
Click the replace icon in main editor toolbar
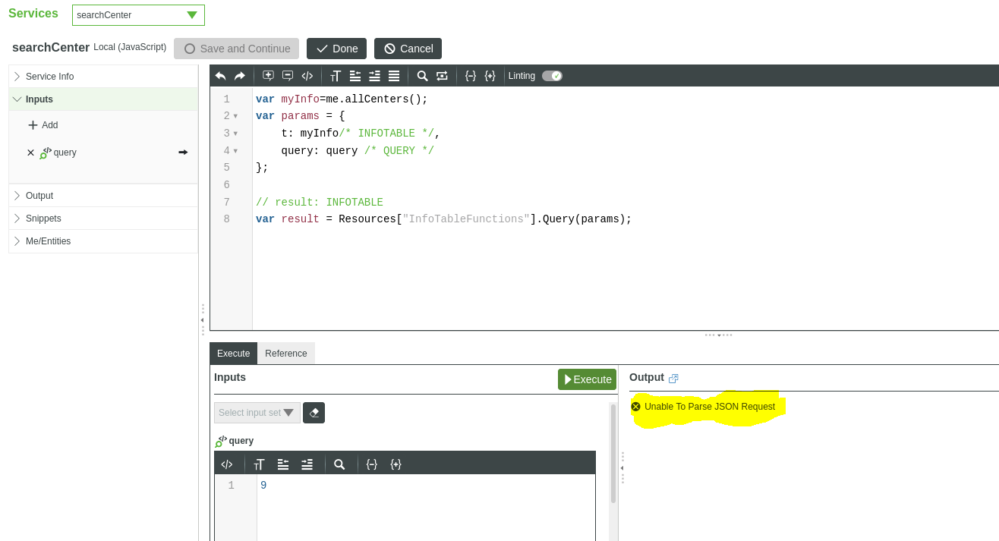(442, 76)
